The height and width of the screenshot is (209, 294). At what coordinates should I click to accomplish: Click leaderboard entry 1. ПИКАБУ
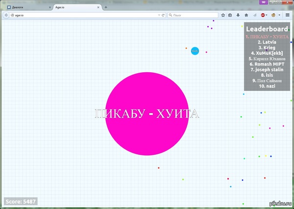267,37
